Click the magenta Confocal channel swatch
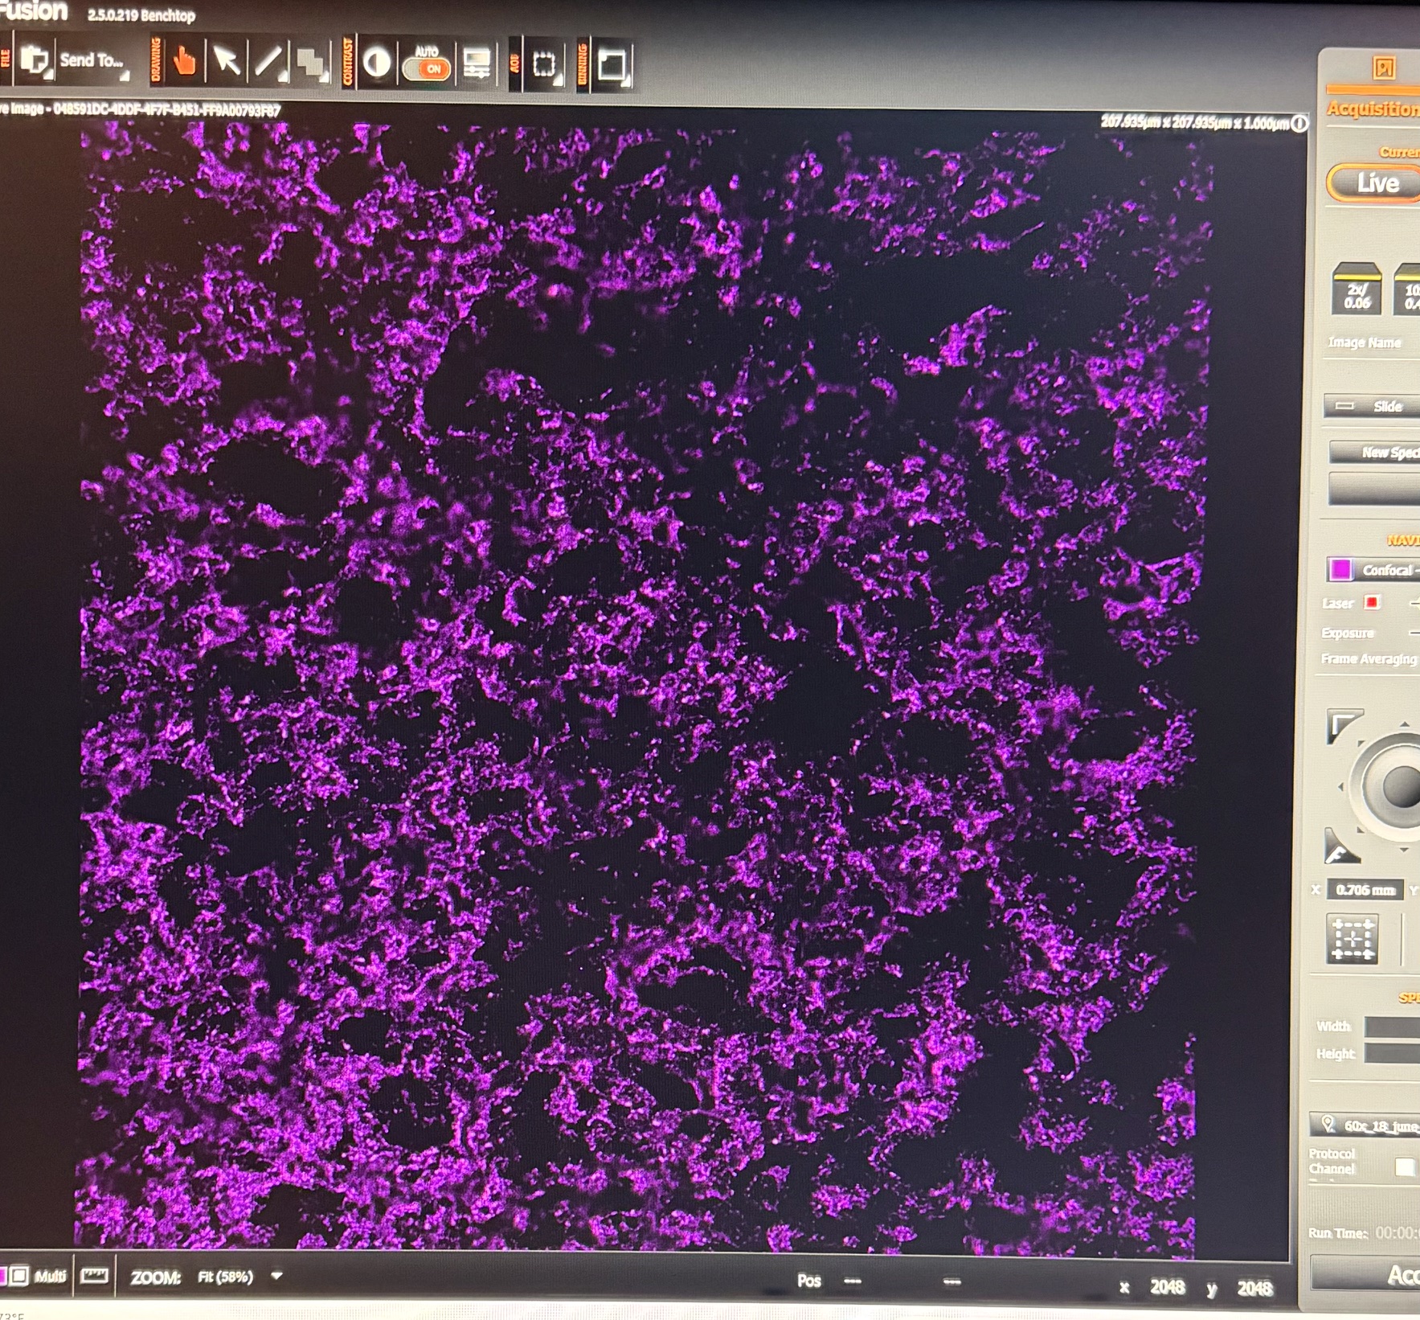The width and height of the screenshot is (1420, 1320). pos(1340,570)
